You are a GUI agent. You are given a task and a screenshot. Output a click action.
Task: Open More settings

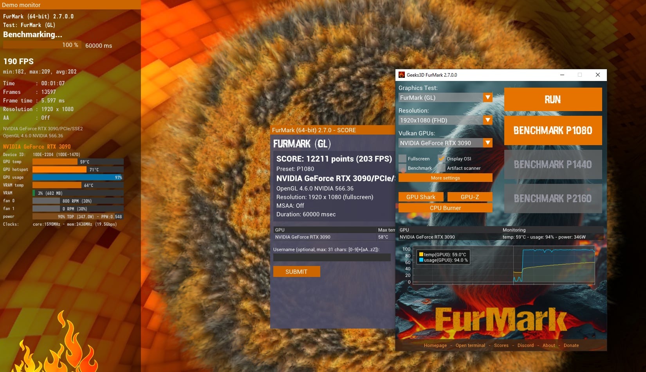446,178
